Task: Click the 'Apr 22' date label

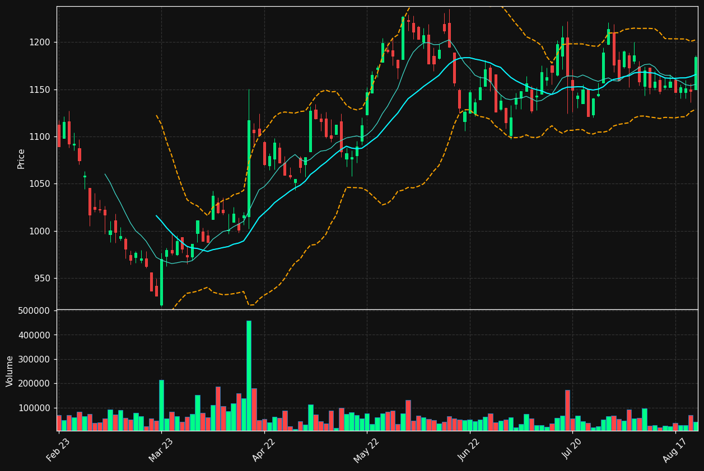Action: pos(264,450)
